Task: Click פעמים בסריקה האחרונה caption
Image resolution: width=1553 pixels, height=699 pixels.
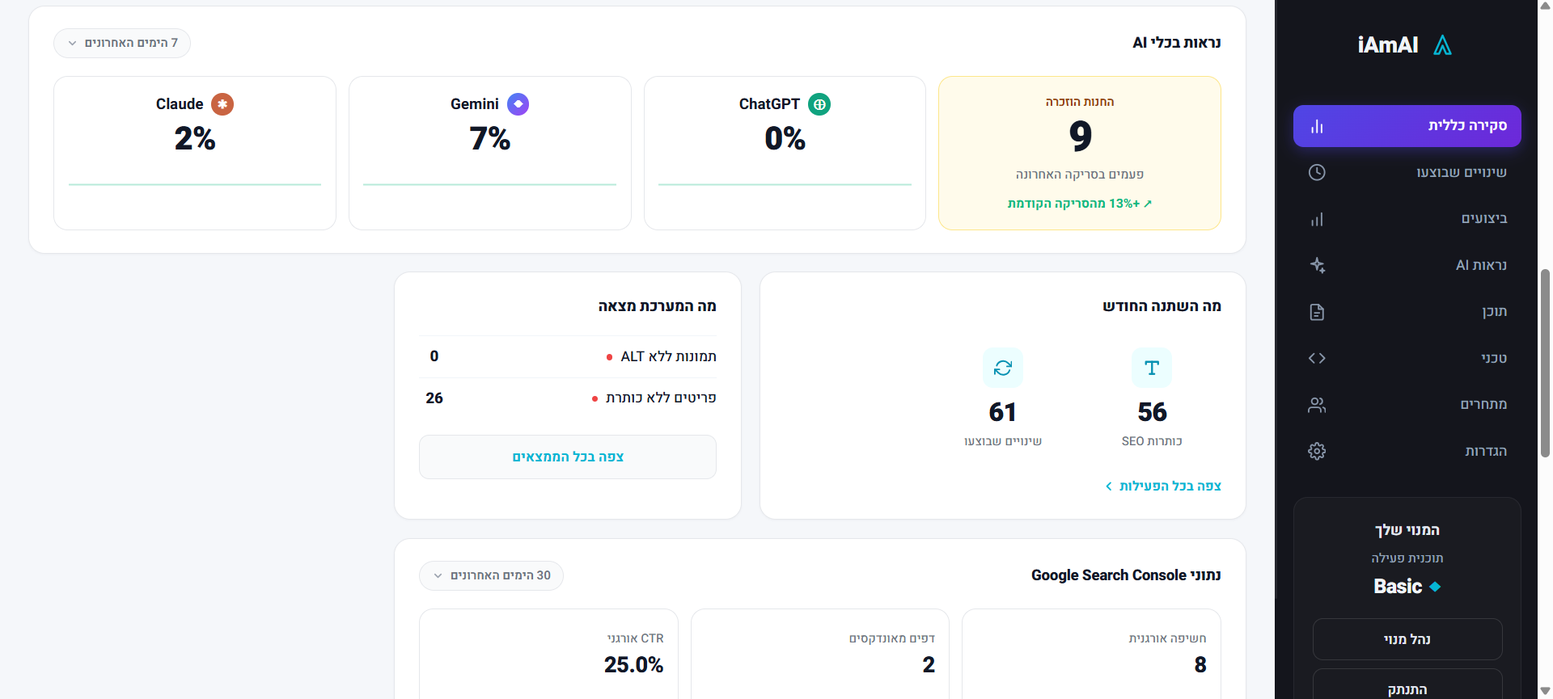Action: (x=1080, y=175)
